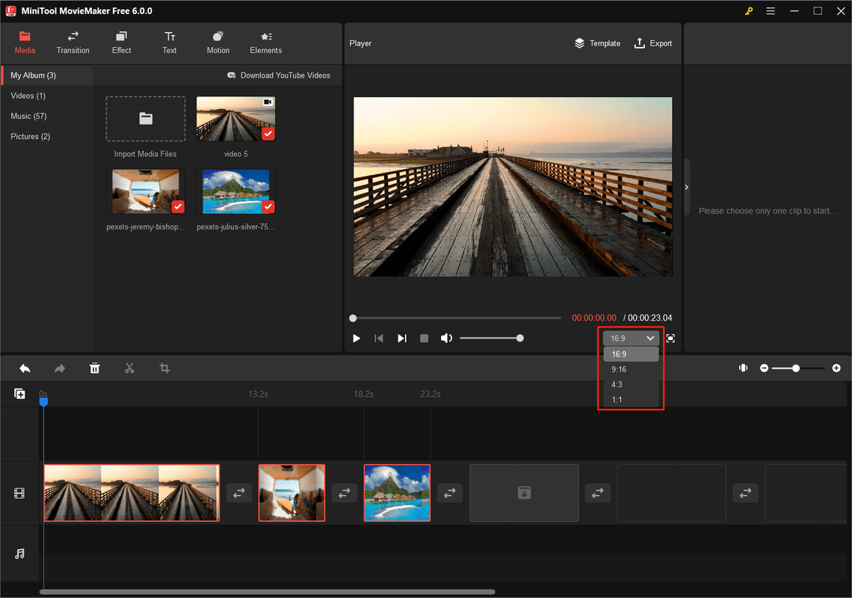Go to next frame
Screen dimensions: 852x598
401,338
